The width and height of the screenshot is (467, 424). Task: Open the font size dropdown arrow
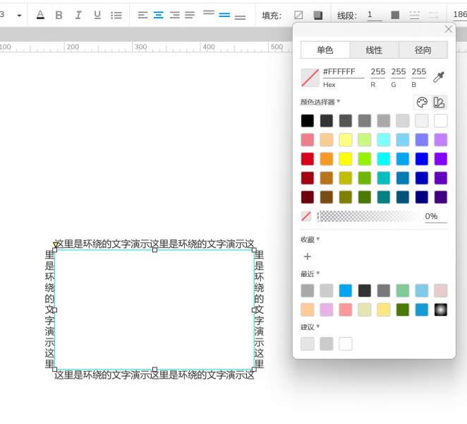pos(19,16)
